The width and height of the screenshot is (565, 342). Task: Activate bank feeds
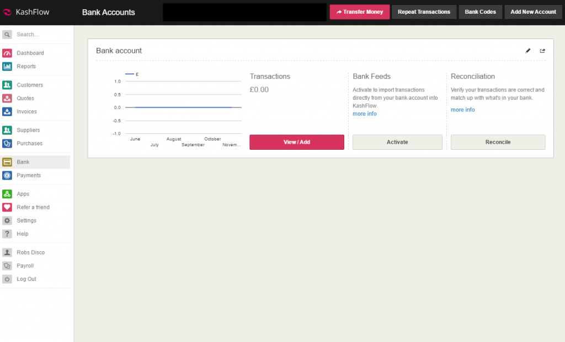(x=397, y=143)
